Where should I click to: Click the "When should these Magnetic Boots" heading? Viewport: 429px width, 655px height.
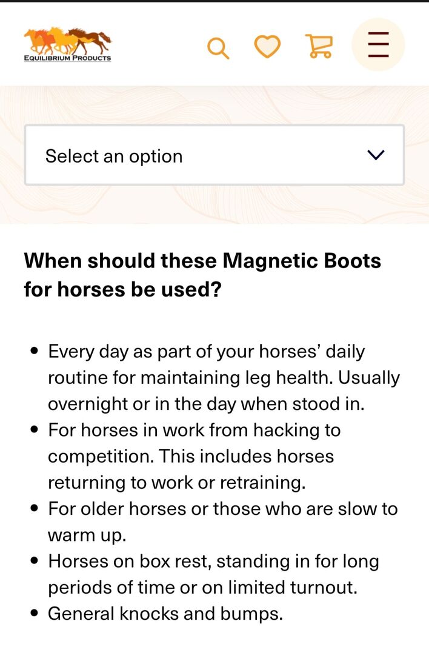(202, 261)
